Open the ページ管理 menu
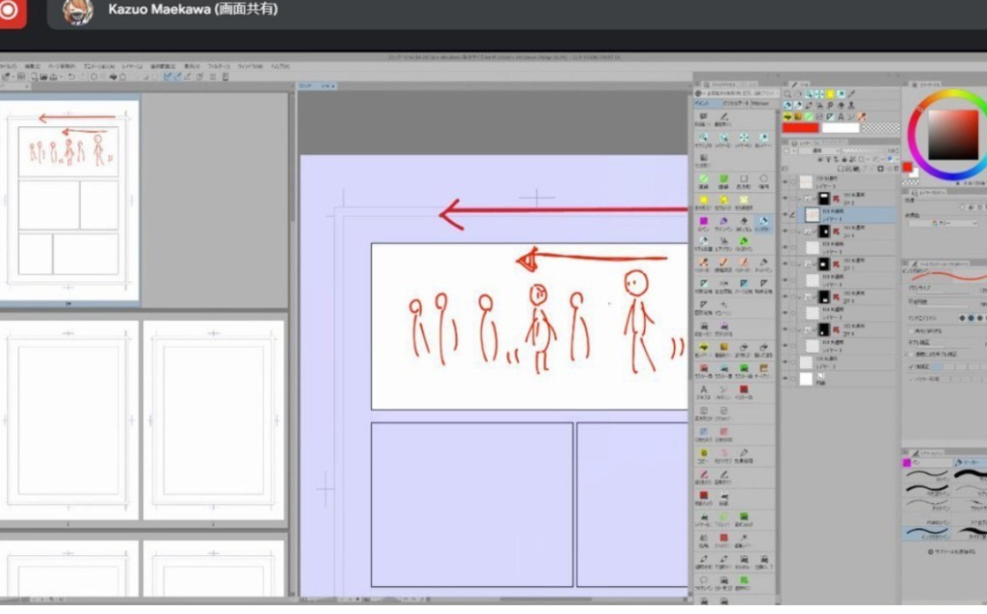The image size is (987, 614). tap(62, 67)
